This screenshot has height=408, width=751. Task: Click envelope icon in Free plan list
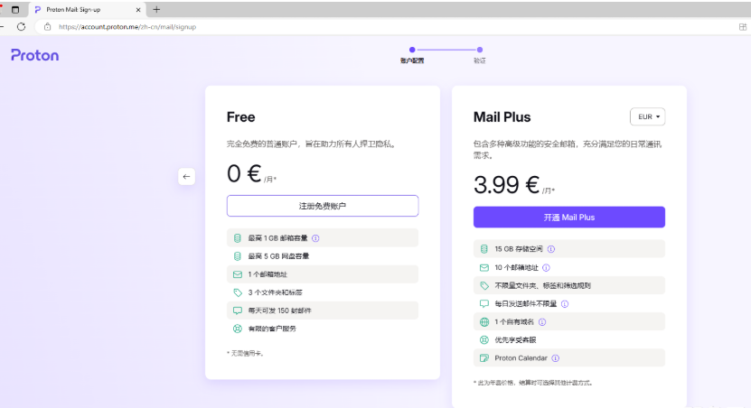coord(237,274)
